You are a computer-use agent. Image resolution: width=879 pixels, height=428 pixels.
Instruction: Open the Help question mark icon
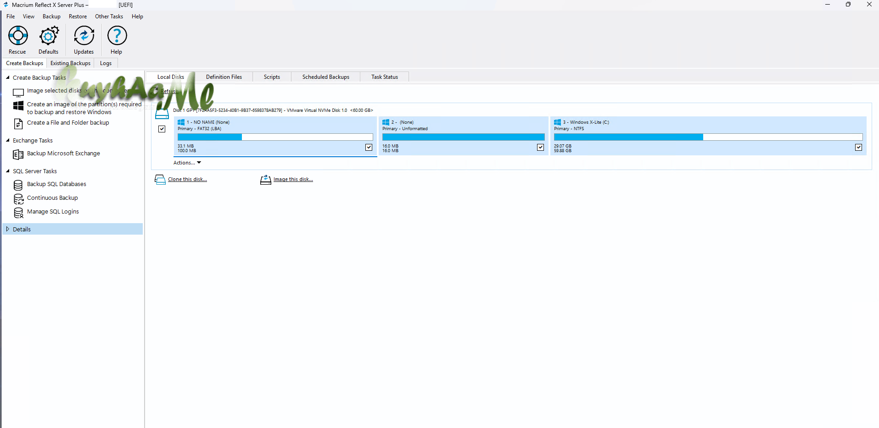click(x=117, y=35)
